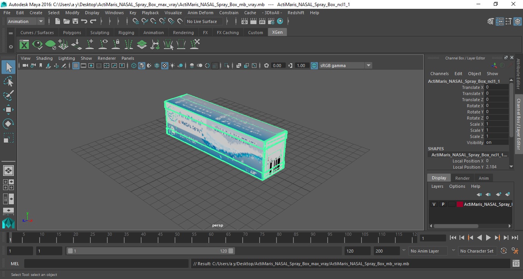The height and width of the screenshot is (279, 523).
Task: Click the Translate X value field
Action: click(x=496, y=87)
